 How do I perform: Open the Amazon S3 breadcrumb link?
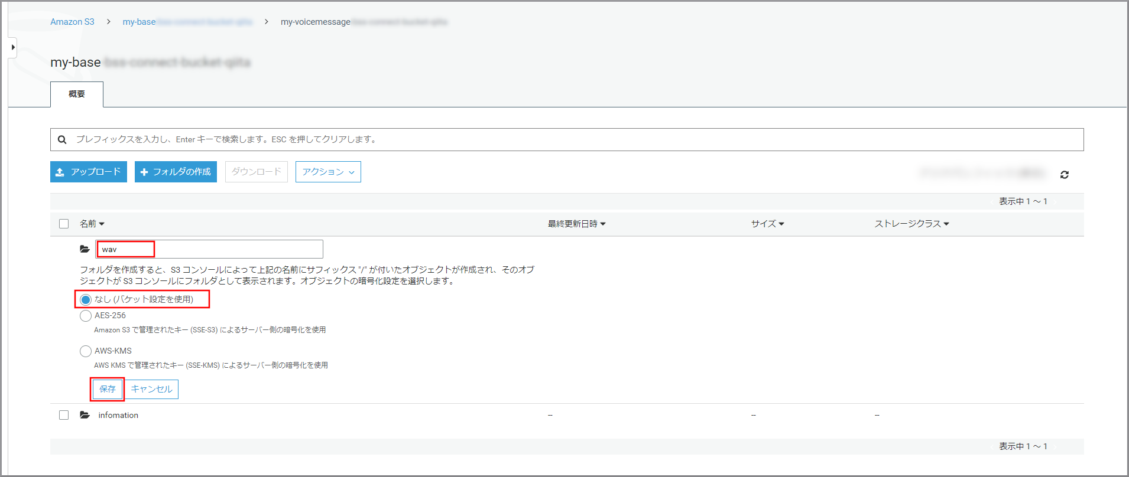(72, 22)
